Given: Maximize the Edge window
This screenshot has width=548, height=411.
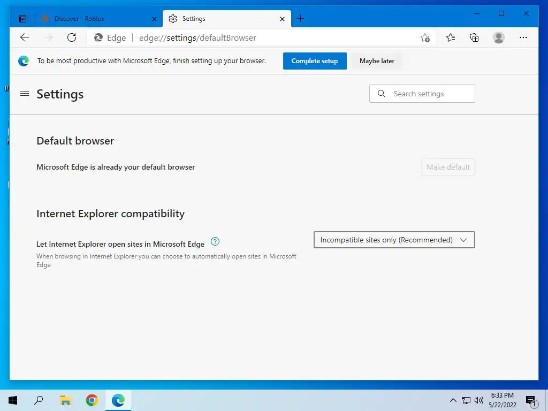Looking at the screenshot, I should [501, 13].
